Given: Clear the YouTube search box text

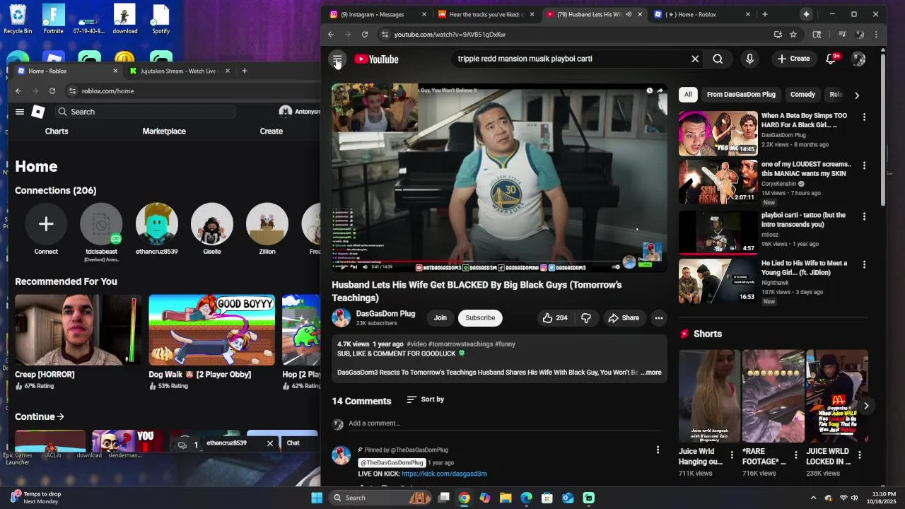Looking at the screenshot, I should point(695,59).
